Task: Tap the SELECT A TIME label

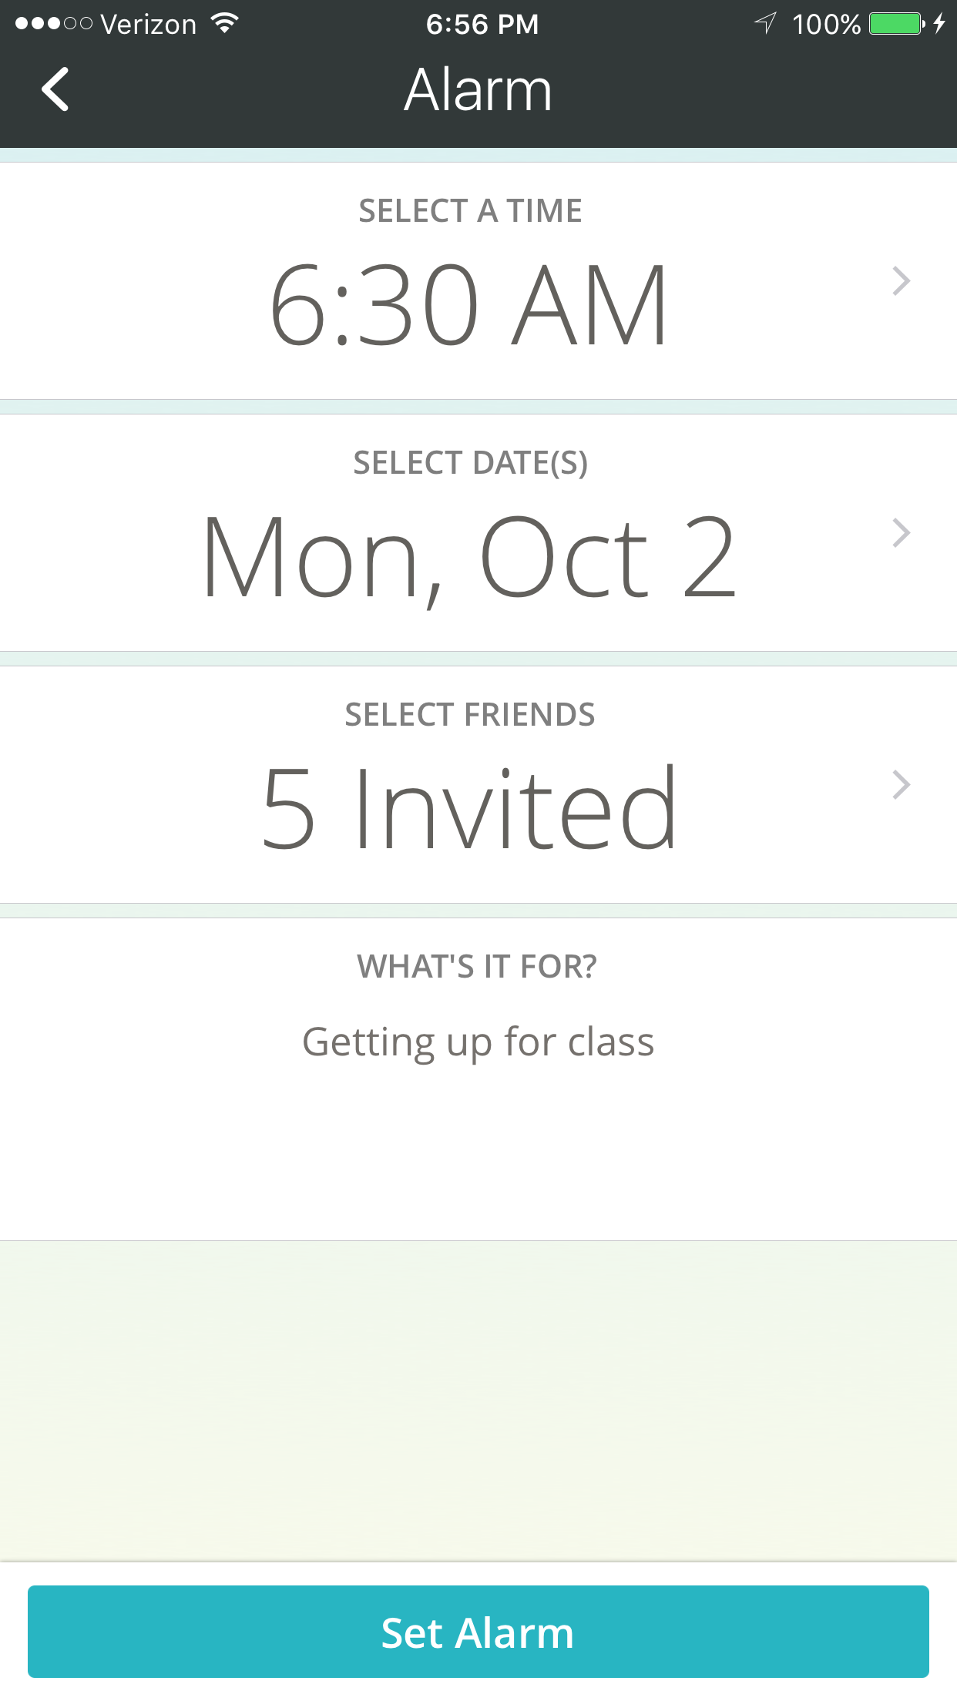Action: [470, 211]
